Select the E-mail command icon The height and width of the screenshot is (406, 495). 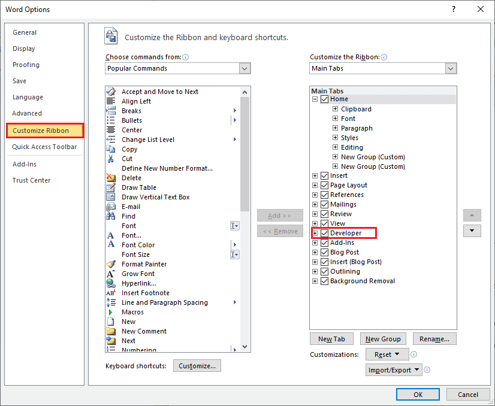tap(110, 207)
